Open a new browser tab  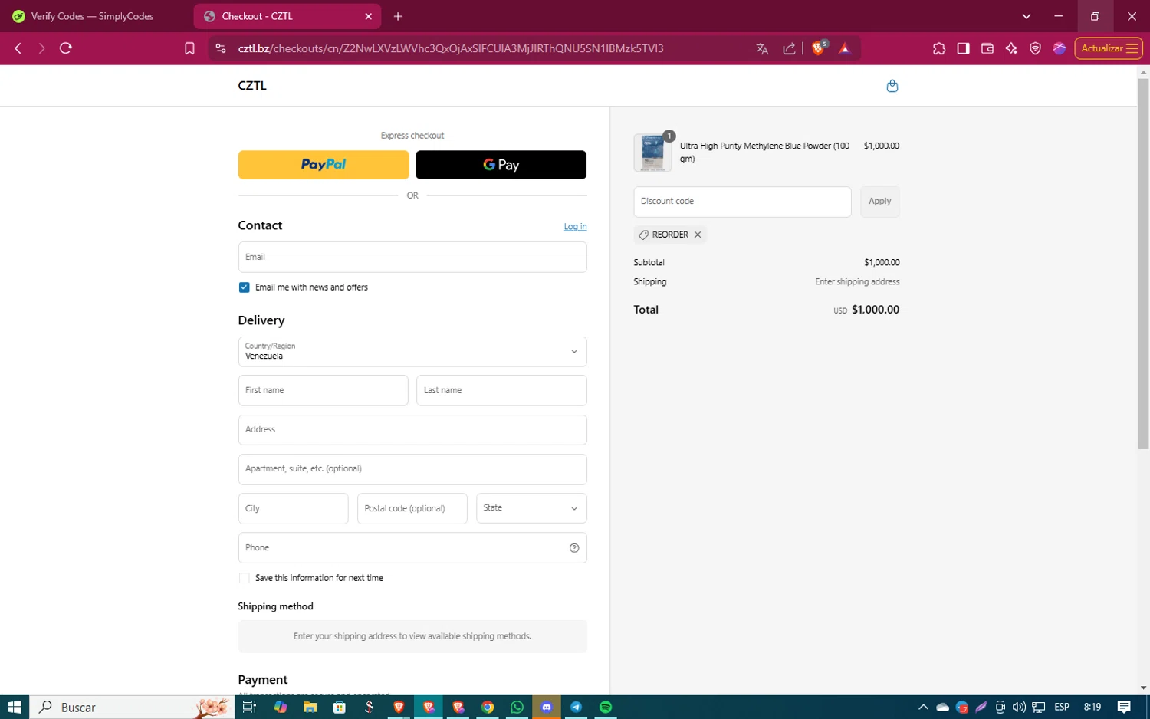[398, 16]
